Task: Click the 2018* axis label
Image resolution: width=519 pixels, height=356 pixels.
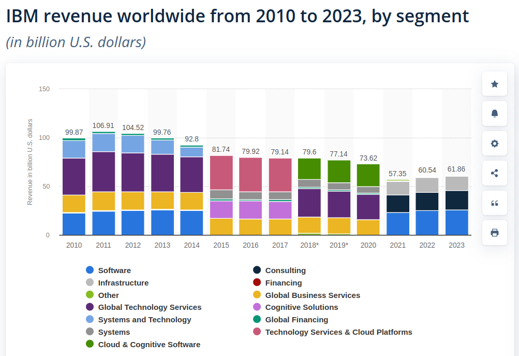Action: click(309, 245)
